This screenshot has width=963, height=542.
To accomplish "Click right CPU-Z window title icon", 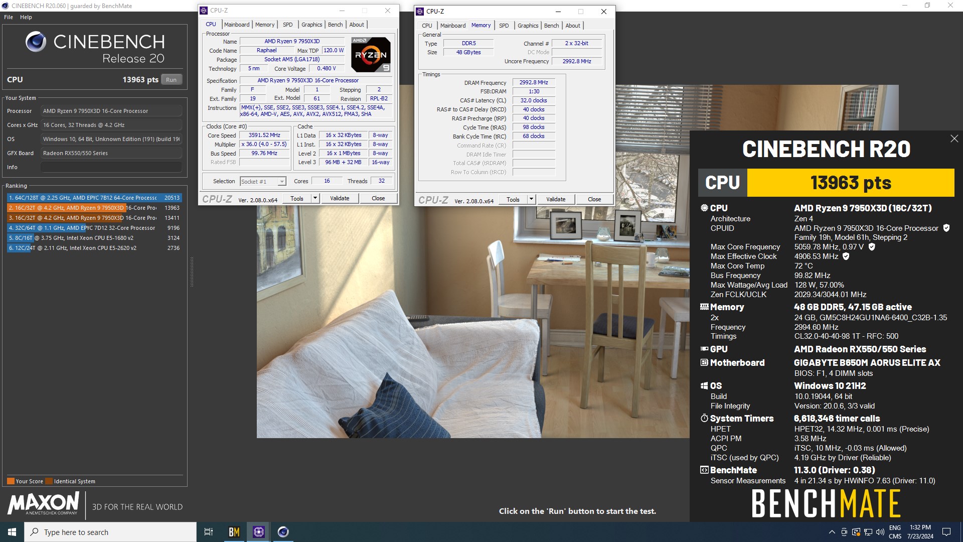I will pyautogui.click(x=420, y=12).
